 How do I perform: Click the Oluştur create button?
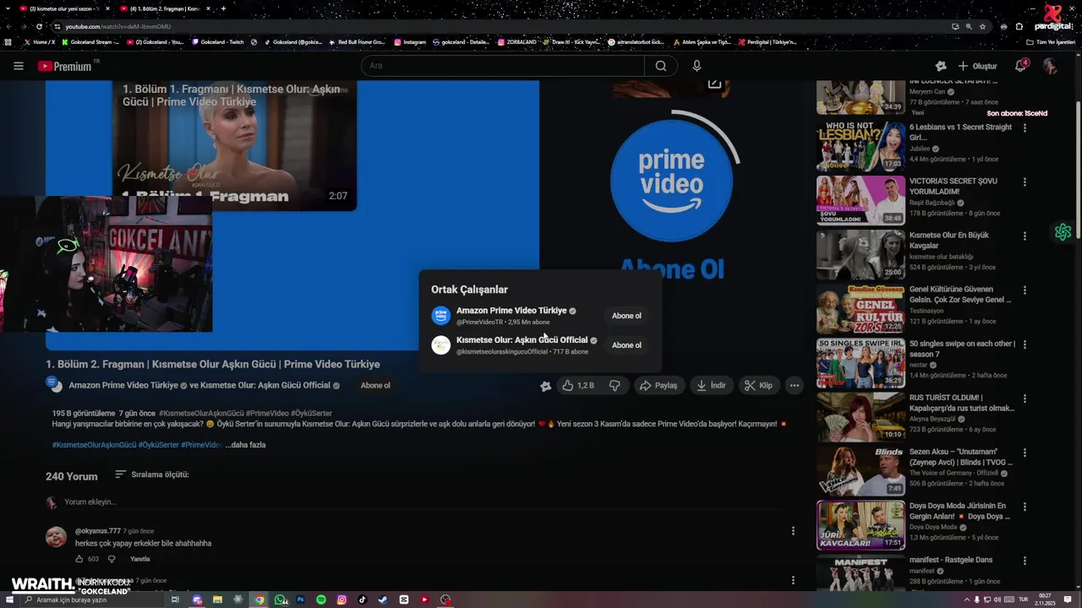977,66
